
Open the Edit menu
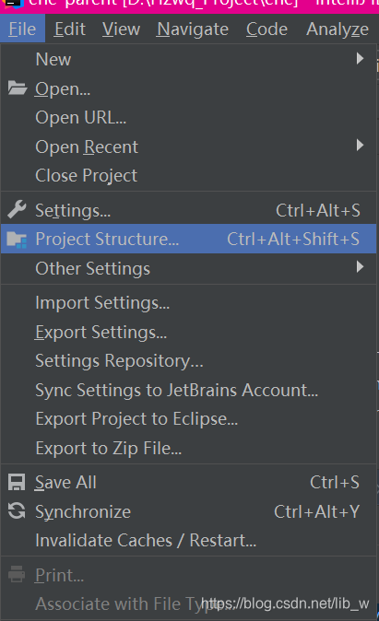tap(70, 29)
